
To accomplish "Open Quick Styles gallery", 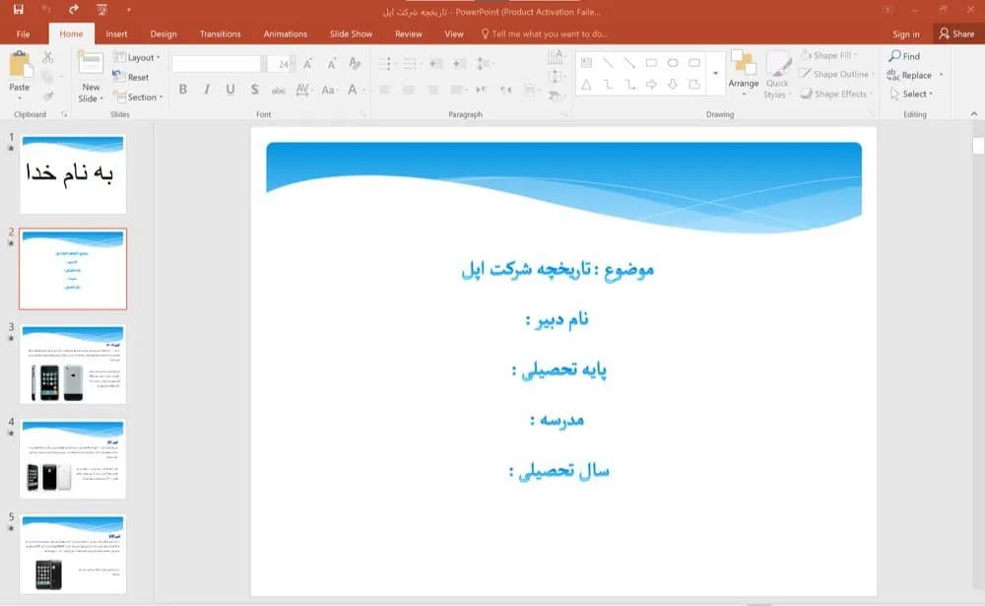I will click(x=777, y=74).
